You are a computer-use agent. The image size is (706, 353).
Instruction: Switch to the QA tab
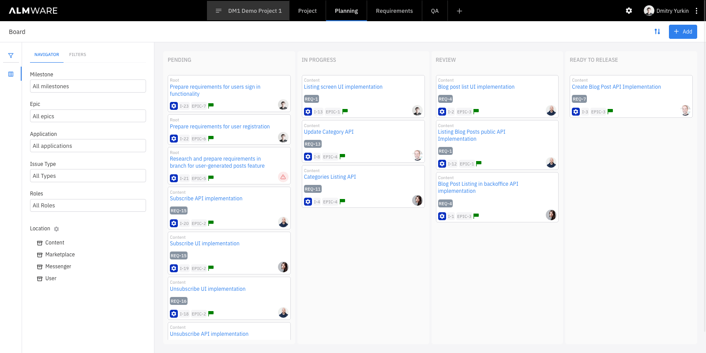coord(435,11)
